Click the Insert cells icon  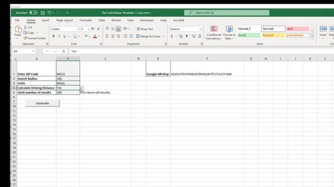pos(323,29)
